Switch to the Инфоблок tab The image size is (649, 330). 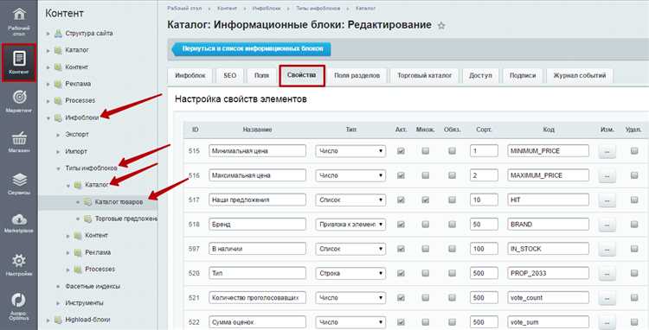click(190, 75)
